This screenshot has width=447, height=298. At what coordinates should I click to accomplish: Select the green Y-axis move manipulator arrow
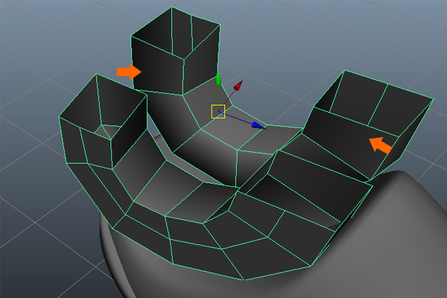[x=218, y=78]
